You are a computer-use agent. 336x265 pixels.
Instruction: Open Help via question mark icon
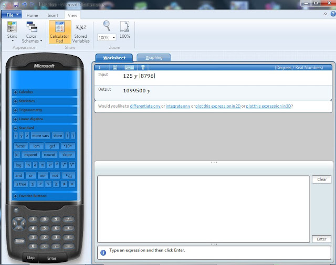coord(333,14)
